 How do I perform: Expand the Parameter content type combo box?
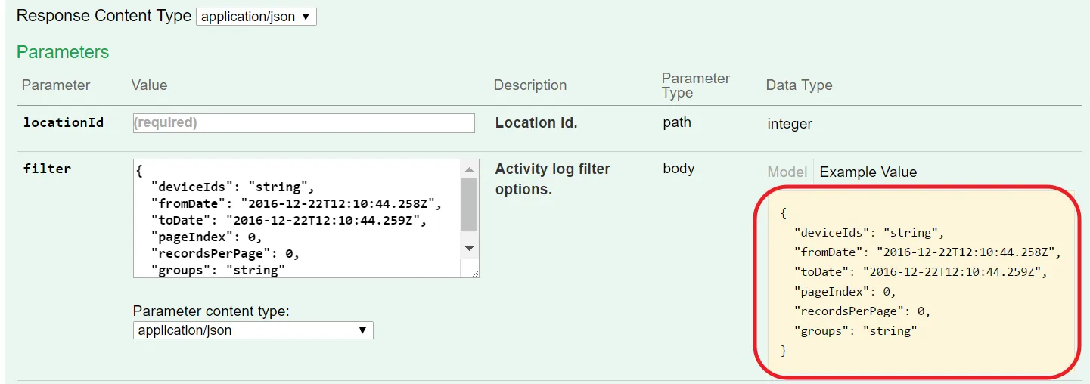pos(253,330)
